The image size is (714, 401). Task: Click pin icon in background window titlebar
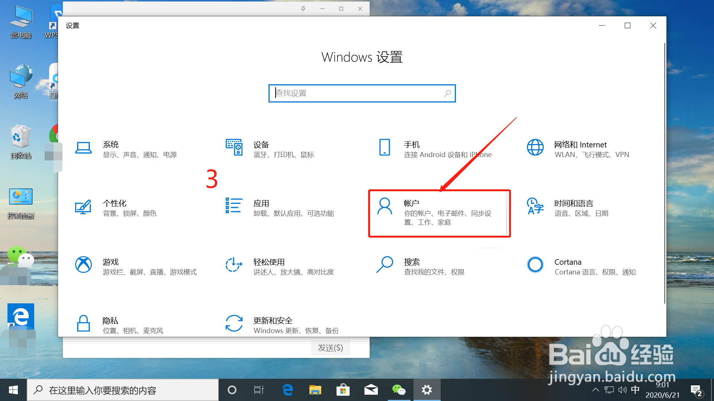pos(303,9)
